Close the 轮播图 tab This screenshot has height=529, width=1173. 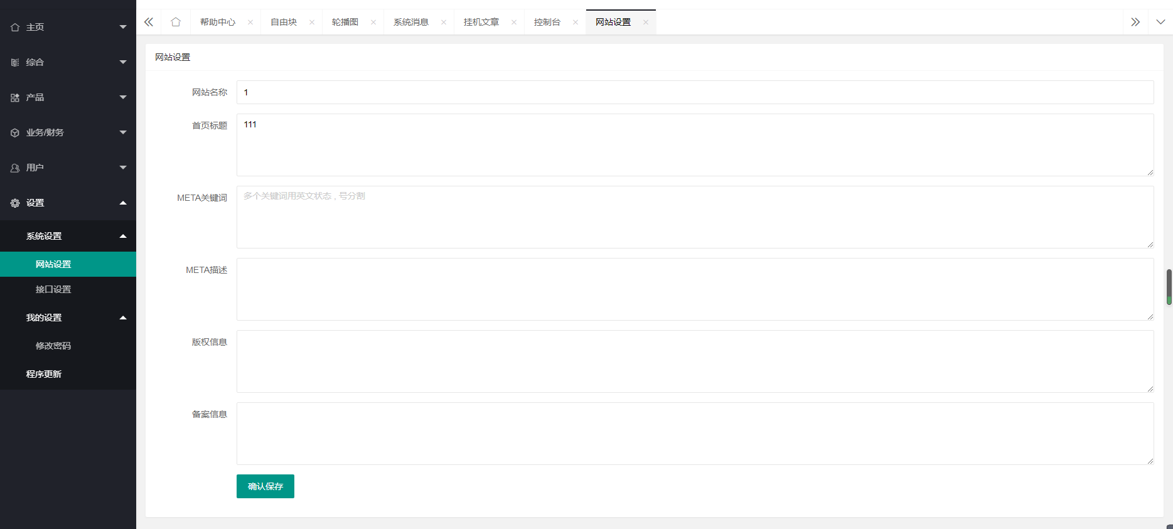373,22
